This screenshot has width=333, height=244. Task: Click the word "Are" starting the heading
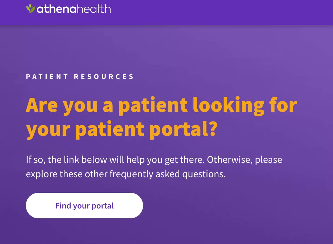[x=42, y=105]
